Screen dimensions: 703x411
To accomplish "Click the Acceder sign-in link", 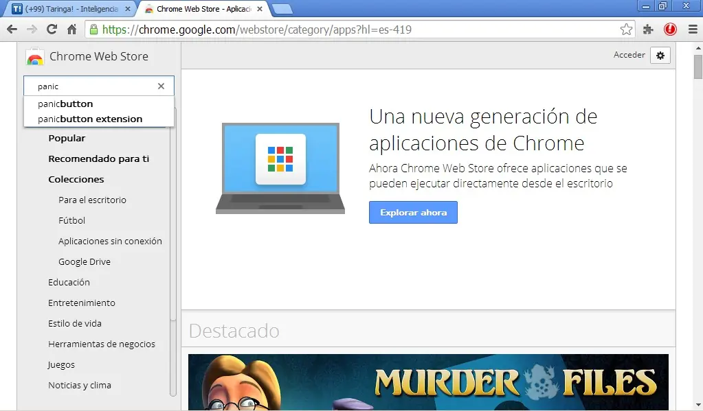I will click(629, 55).
